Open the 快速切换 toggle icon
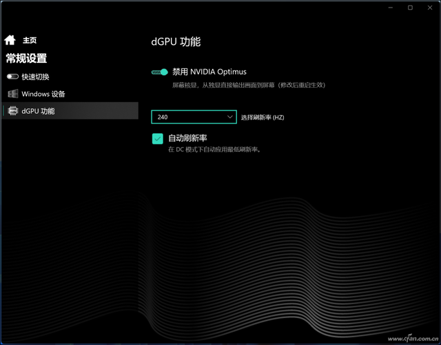This screenshot has height=345, width=441. point(12,77)
